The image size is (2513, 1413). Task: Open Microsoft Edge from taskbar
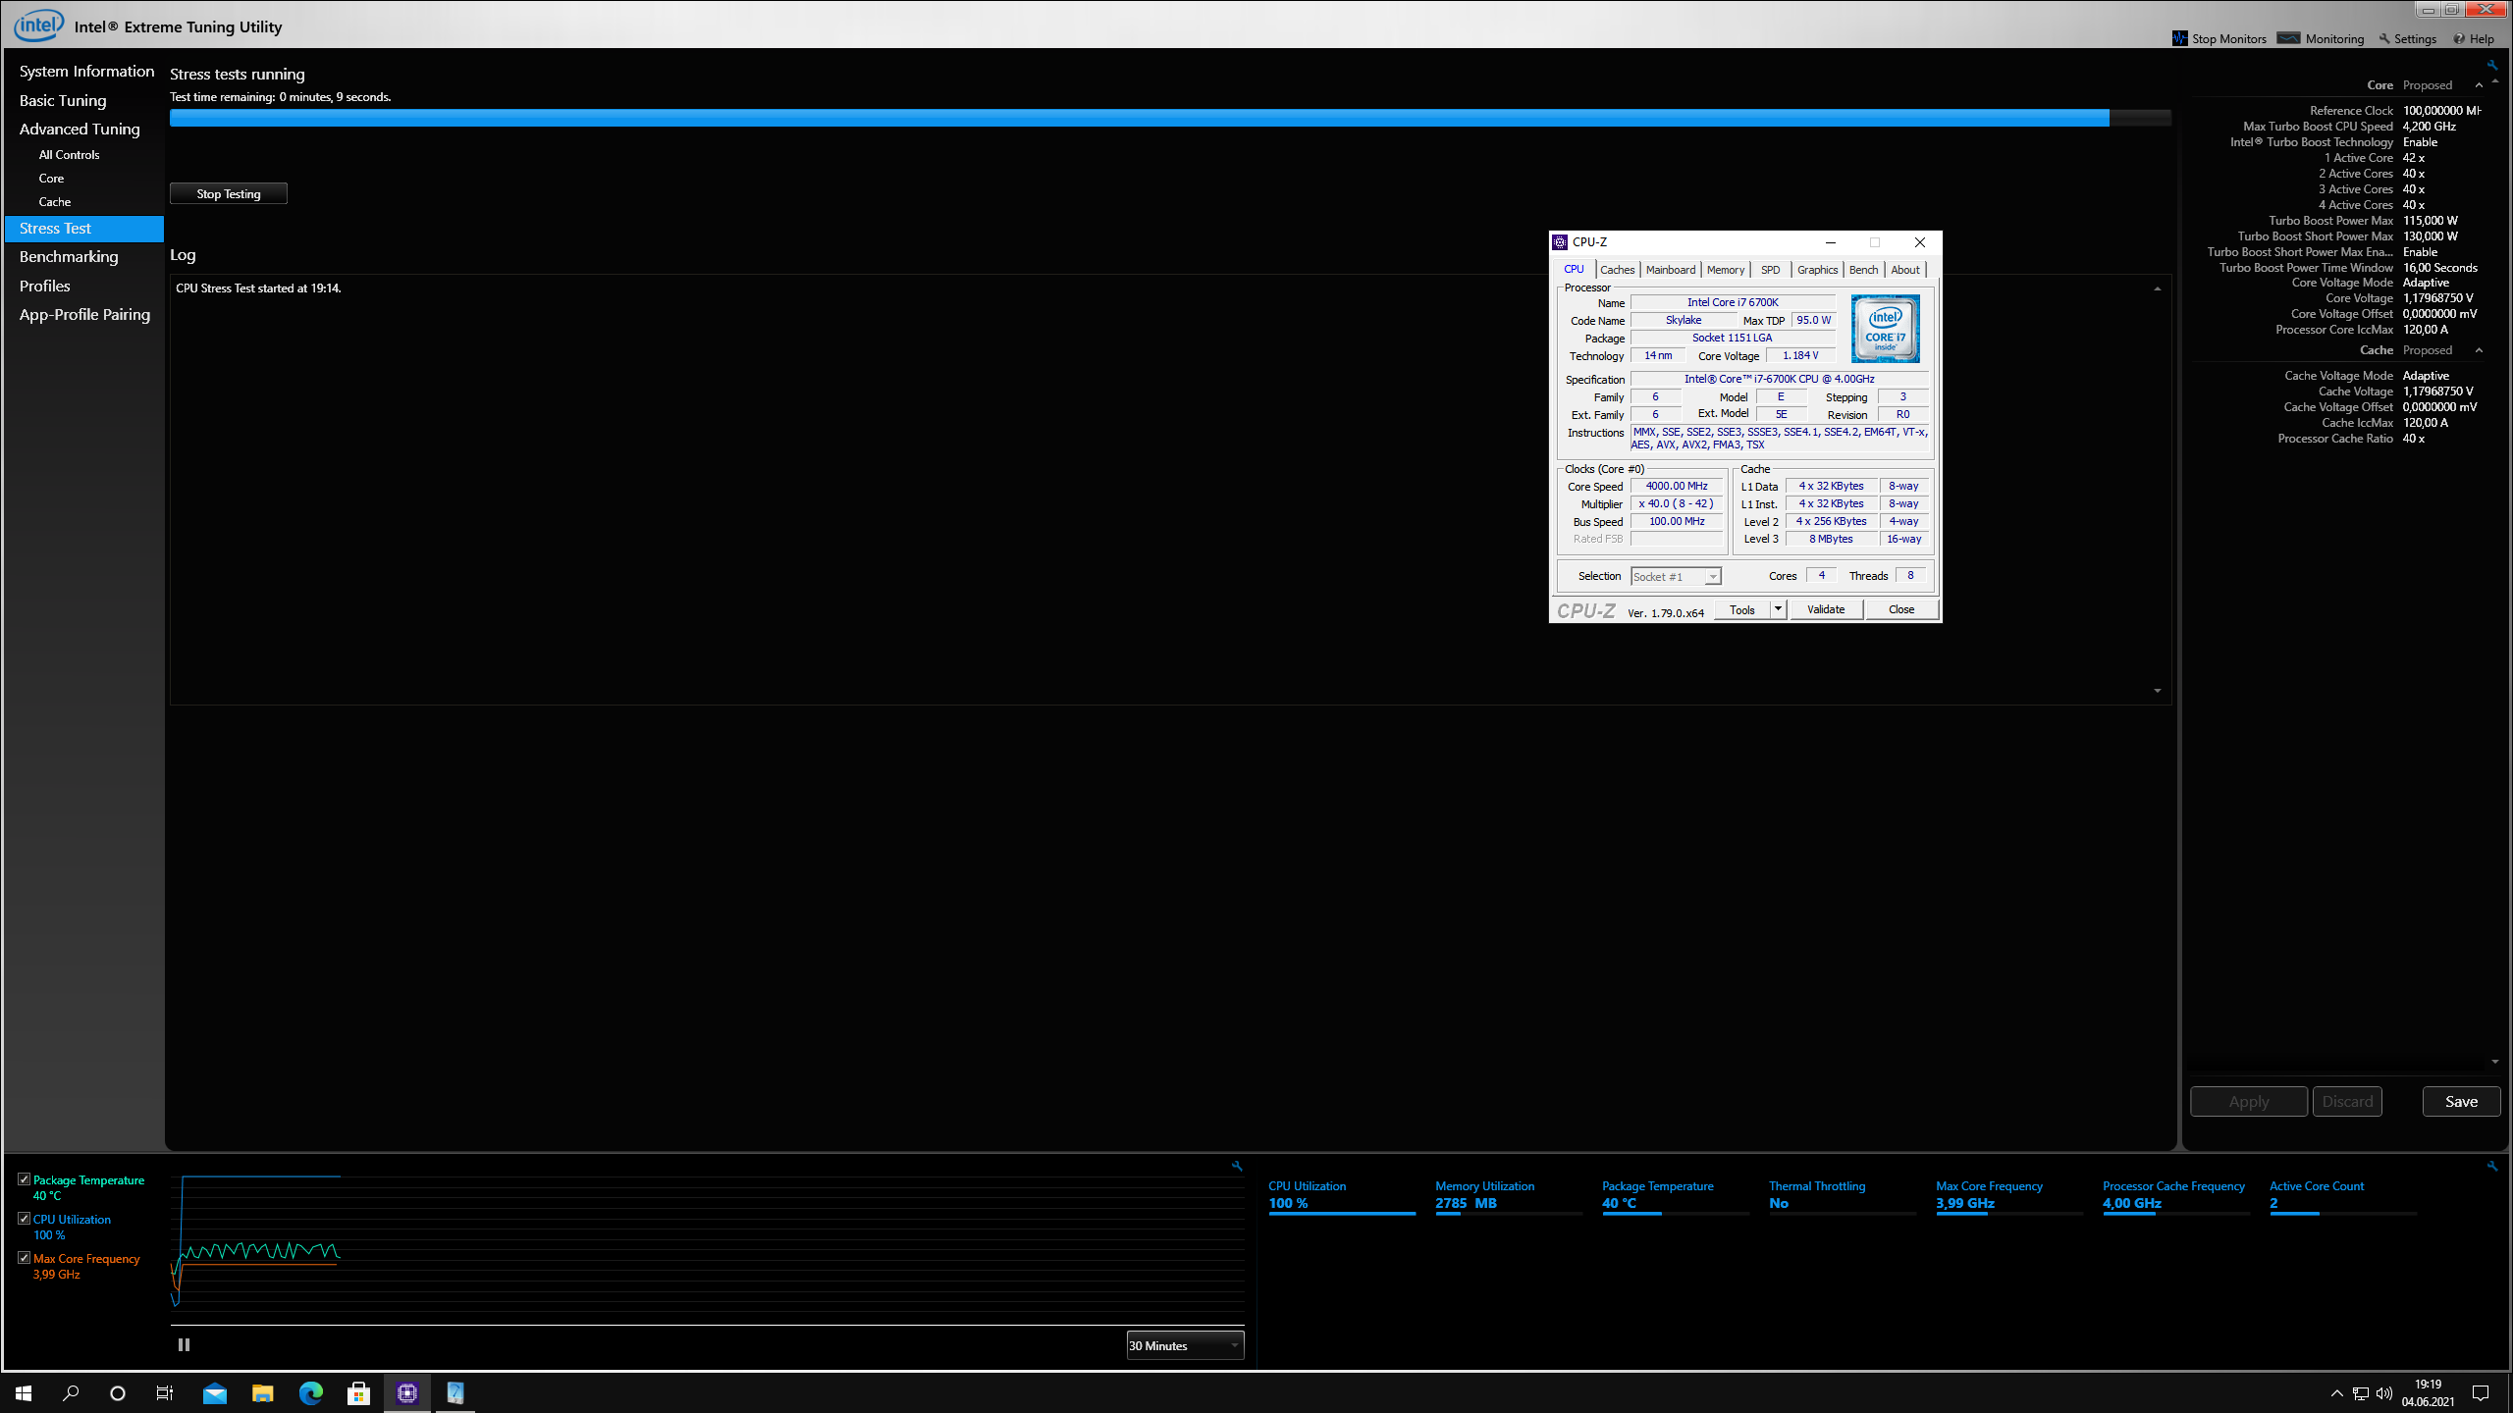point(311,1392)
